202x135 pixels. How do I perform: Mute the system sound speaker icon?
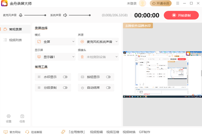65,15
